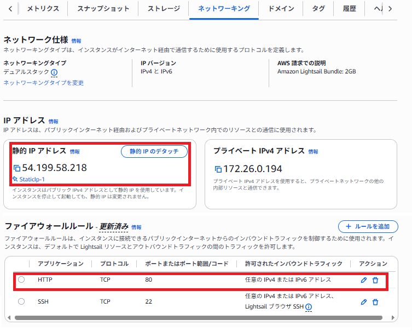Click port value 22 in SSH row
The image size is (412, 331).
click(x=149, y=301)
